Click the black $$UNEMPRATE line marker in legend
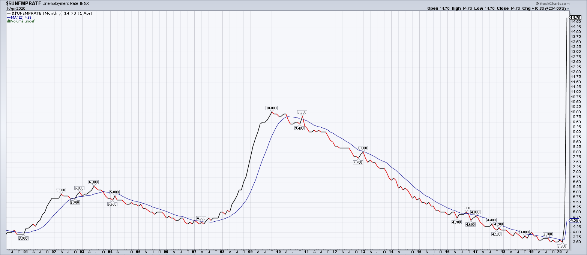 pyautogui.click(x=9, y=13)
